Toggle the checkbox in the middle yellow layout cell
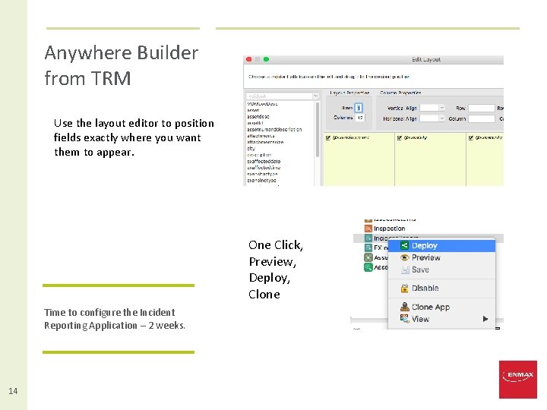 click(400, 138)
